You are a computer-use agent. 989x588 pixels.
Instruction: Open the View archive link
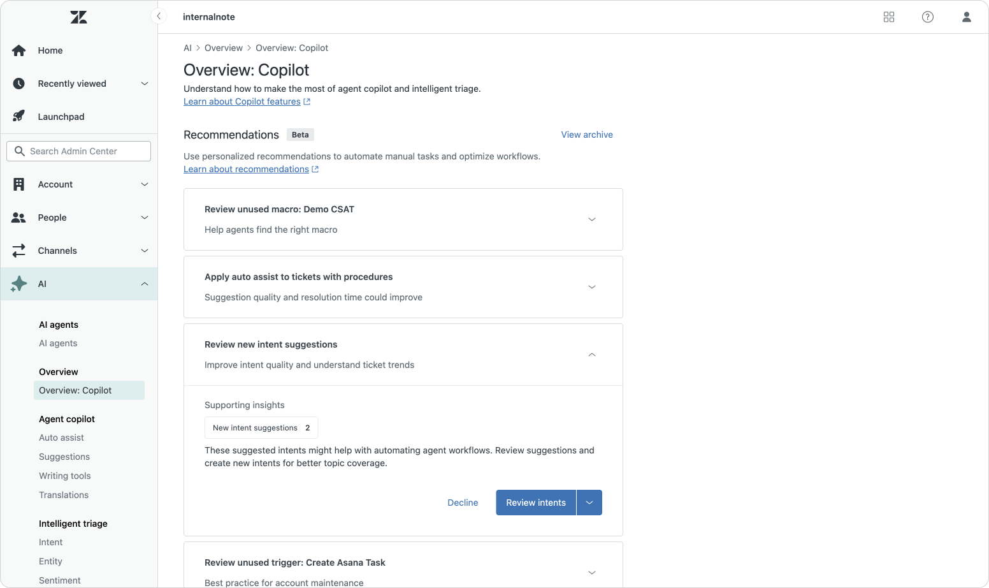pyautogui.click(x=587, y=135)
